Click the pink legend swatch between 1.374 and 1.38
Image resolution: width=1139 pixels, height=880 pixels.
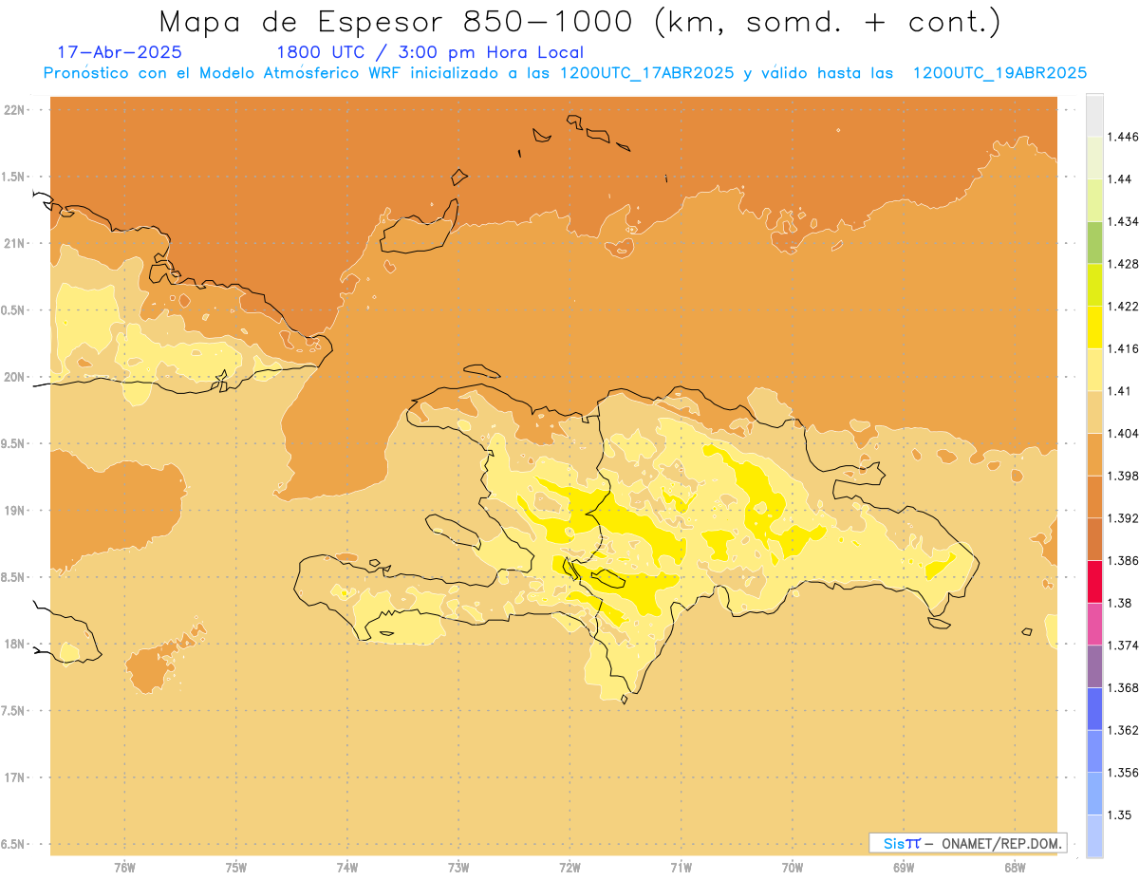[x=1094, y=624]
